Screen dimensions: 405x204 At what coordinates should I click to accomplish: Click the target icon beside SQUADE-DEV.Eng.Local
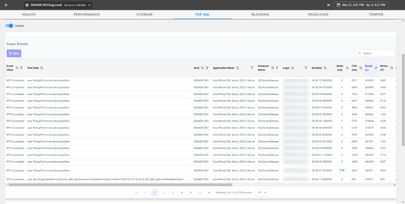tap(27, 5)
